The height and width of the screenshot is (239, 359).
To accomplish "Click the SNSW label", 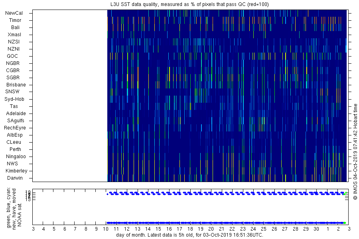I will (x=12, y=92).
